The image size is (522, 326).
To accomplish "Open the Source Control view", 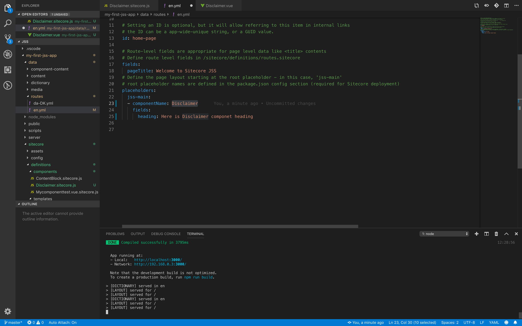I will [8, 39].
